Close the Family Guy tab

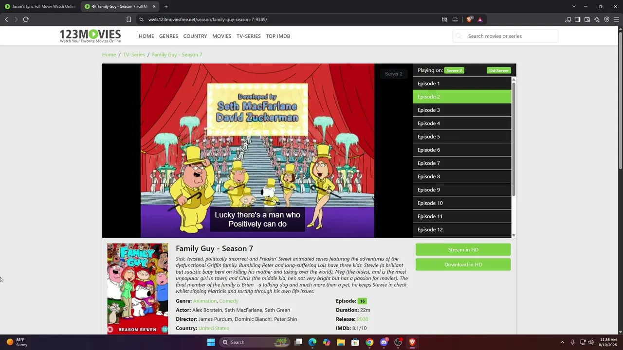coord(154,6)
